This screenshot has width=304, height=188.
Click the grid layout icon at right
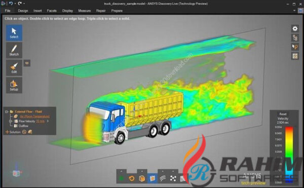pos(295,56)
